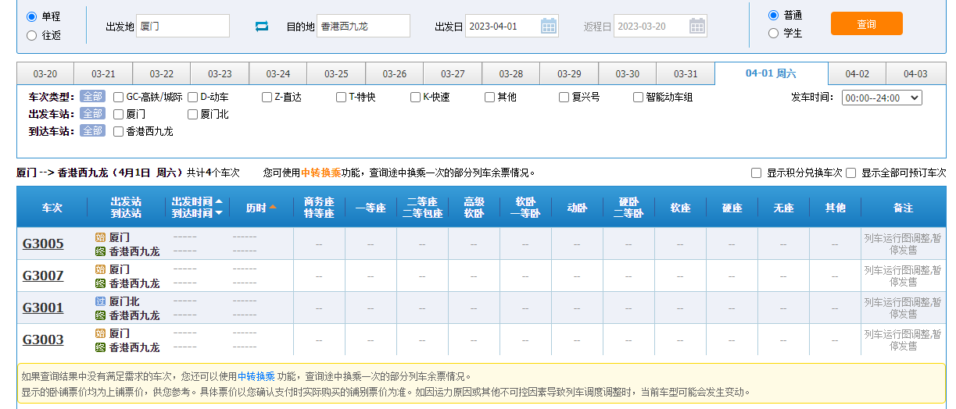Screen dimensions: 956x409
Task: Click the swap origin and destination icon
Action: tap(261, 27)
